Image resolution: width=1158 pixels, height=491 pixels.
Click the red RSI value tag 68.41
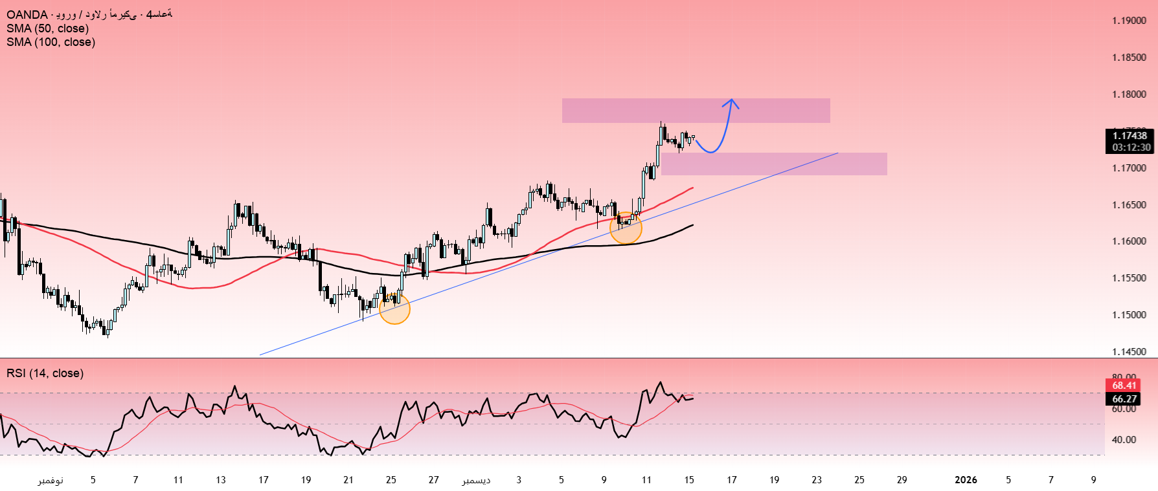point(1124,386)
